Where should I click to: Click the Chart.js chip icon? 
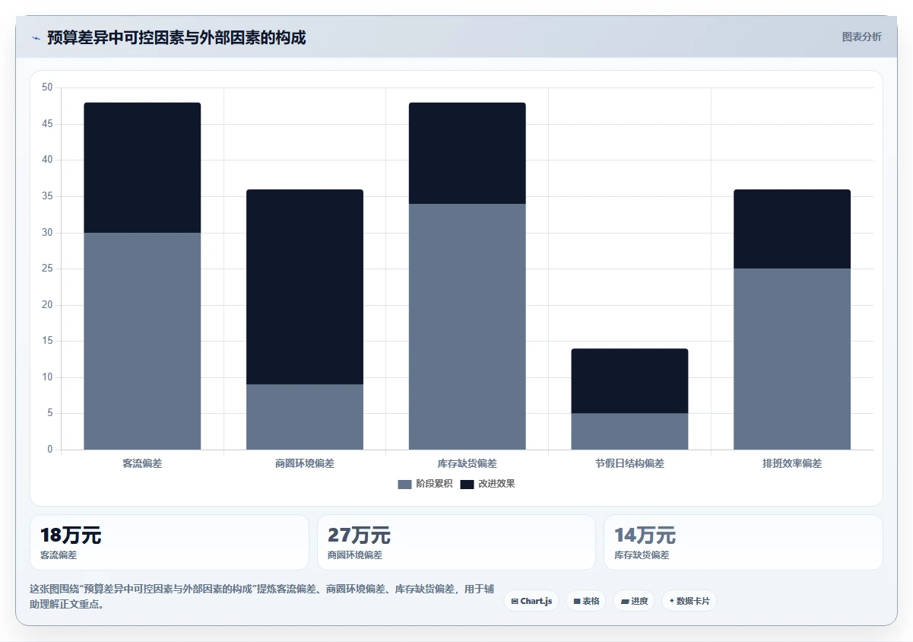515,601
